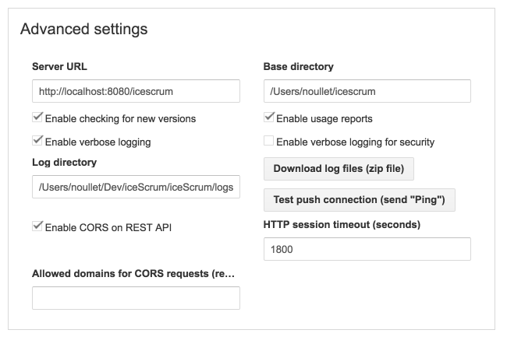Enable verbose logging for security checkbox
The height and width of the screenshot is (337, 507).
point(269,142)
